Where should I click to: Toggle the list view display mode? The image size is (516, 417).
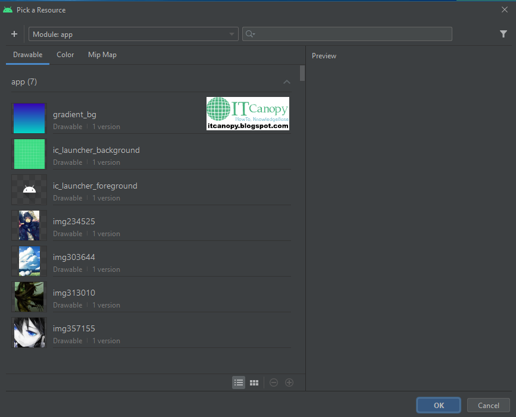coord(239,382)
